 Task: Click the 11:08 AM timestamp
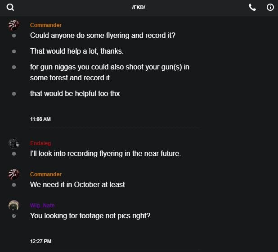click(x=40, y=119)
